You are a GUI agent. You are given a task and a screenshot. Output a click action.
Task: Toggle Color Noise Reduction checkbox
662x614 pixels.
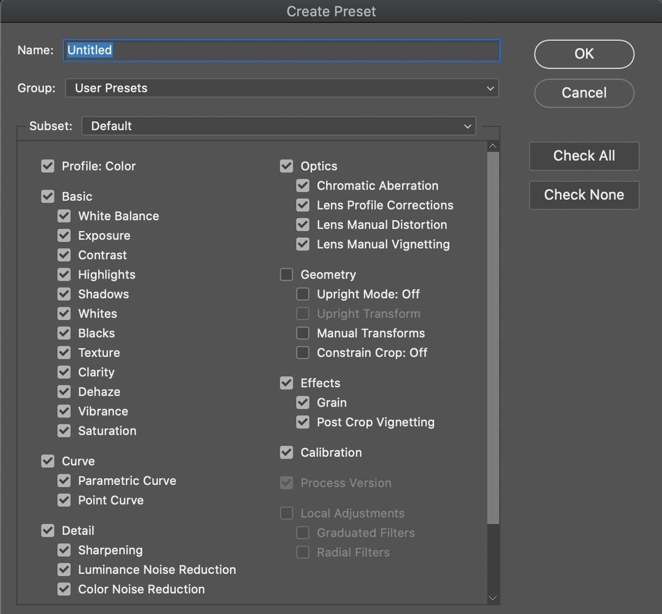coord(64,589)
